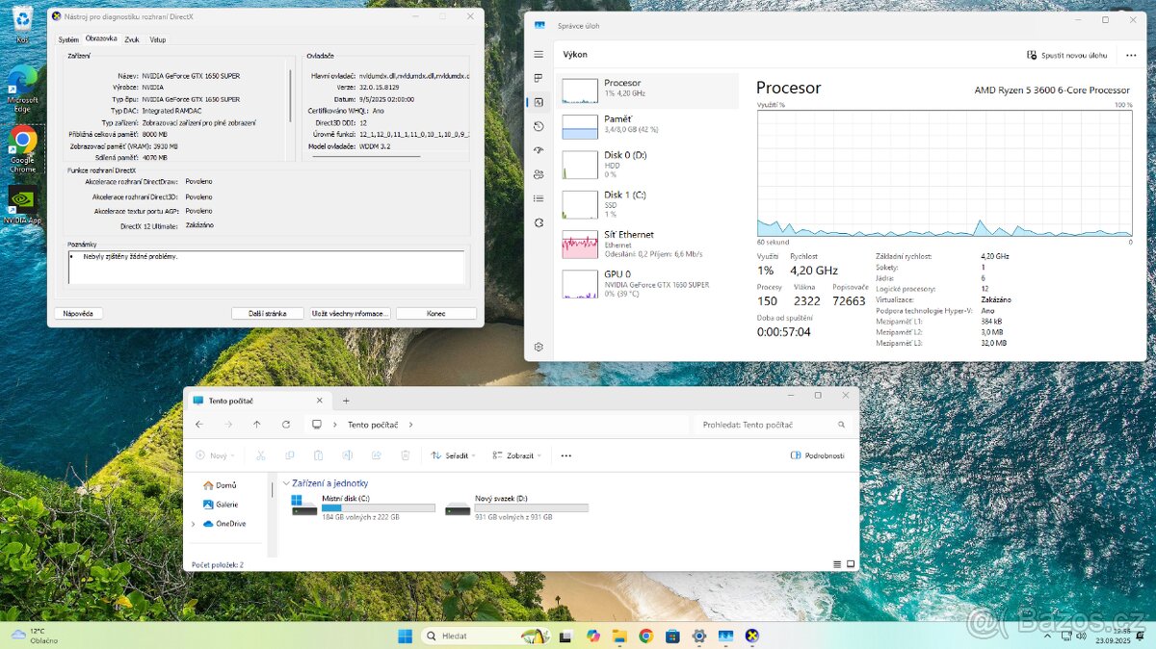Select the Rename icon in File Explorer toolbar
1156x649 pixels.
tap(348, 454)
